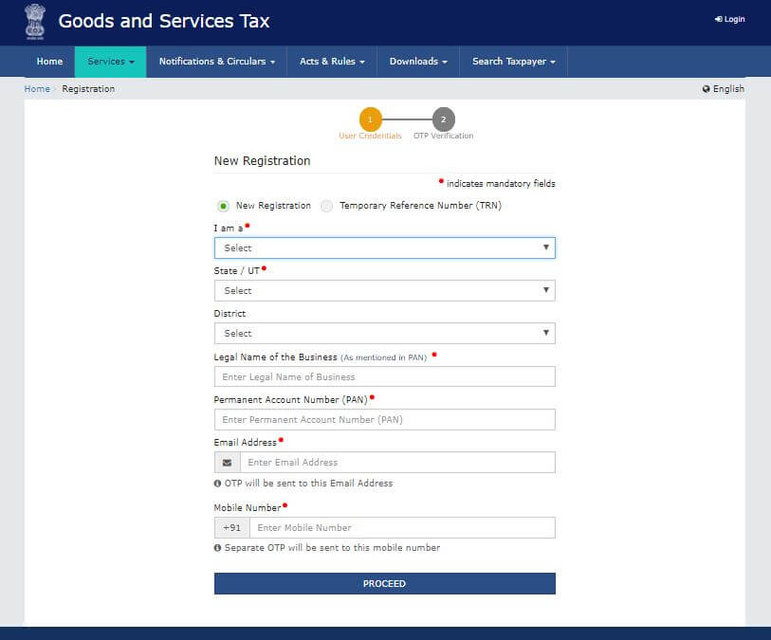Expand the State / UT dropdown

[x=384, y=291]
